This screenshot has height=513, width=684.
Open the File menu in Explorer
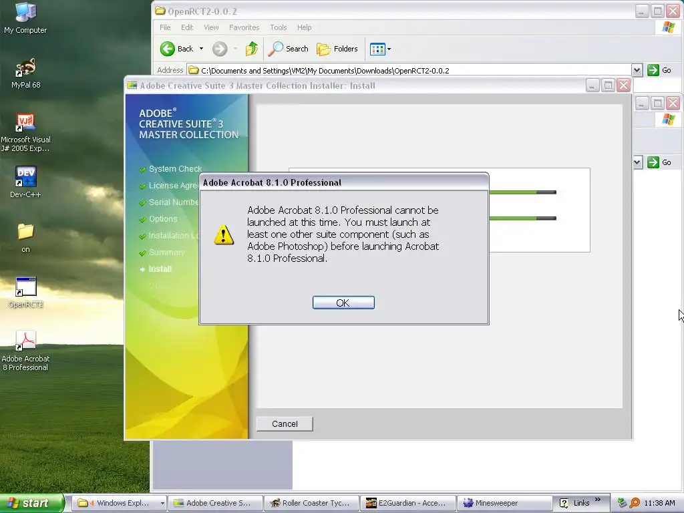click(165, 27)
